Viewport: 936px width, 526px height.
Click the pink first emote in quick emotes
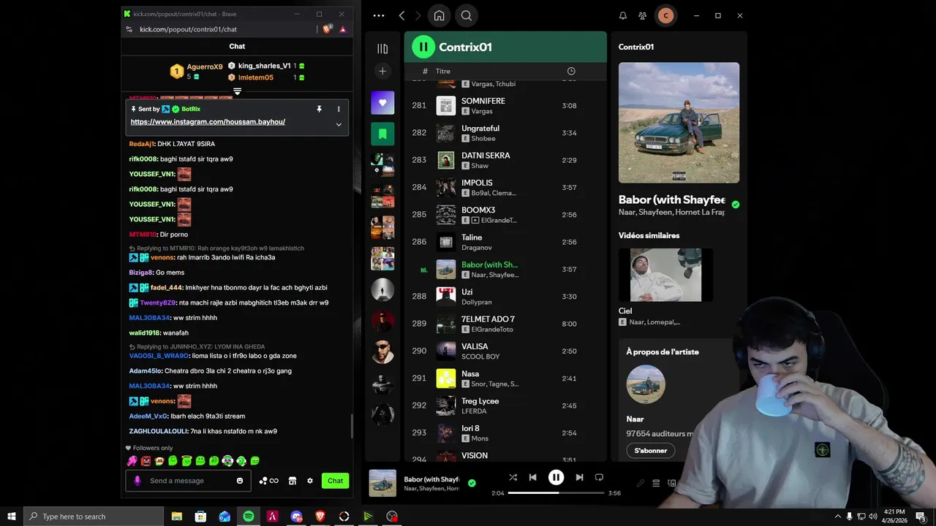click(x=132, y=461)
